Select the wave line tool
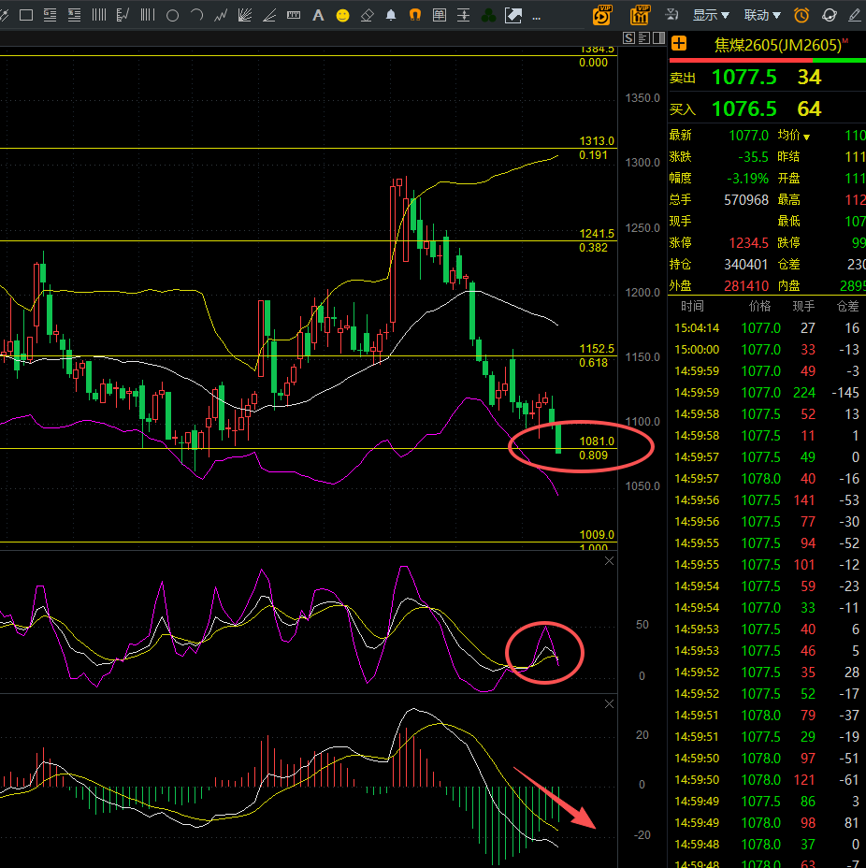Screen dimensions: 866x868 coord(221,16)
